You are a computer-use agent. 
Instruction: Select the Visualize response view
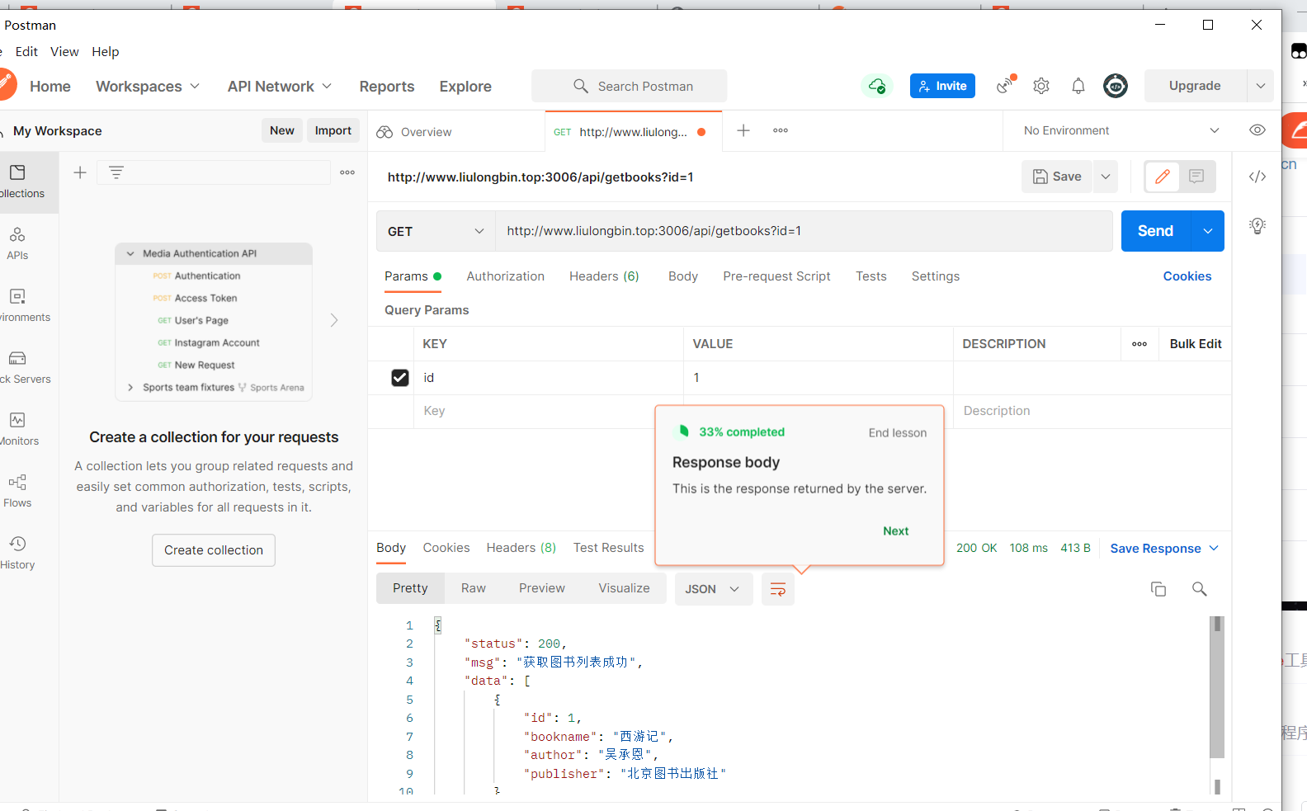624,588
